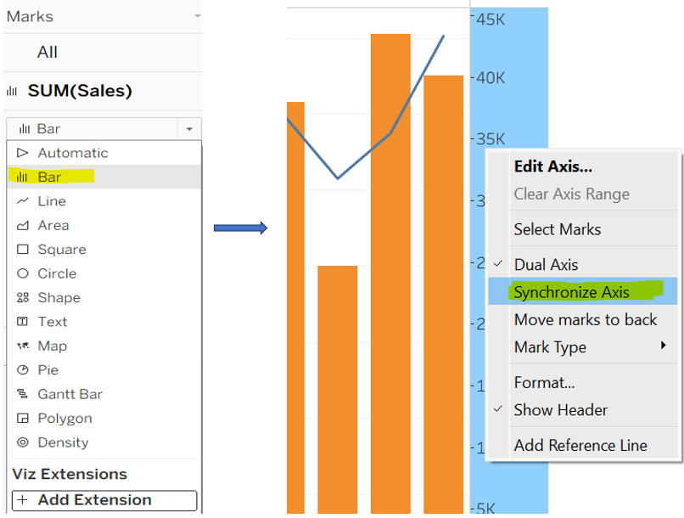Screen dimensions: 684x518
Task: Open Edit Axis from context menu
Action: coord(552,166)
